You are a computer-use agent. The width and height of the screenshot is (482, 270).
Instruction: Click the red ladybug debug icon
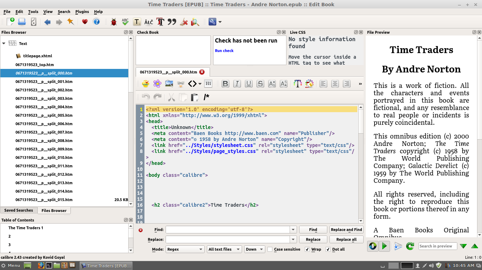coord(113,22)
